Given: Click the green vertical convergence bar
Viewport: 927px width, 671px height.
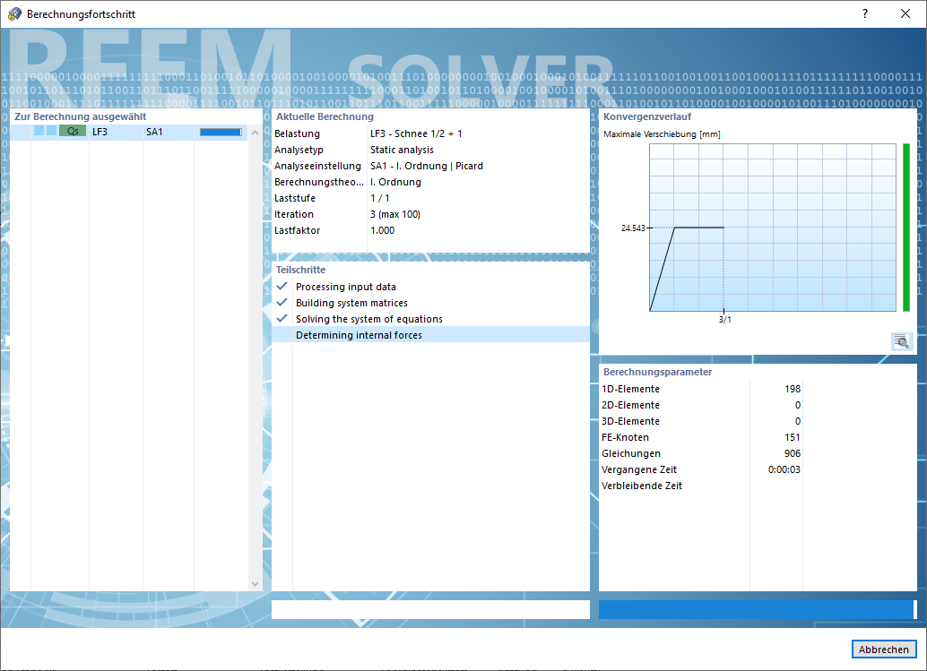Looking at the screenshot, I should pos(906,228).
